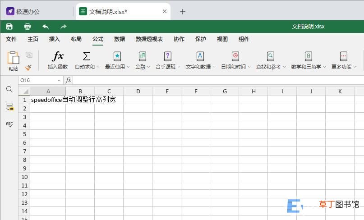
Task: Switch to the 极速办公 home tab
Action: (37, 11)
